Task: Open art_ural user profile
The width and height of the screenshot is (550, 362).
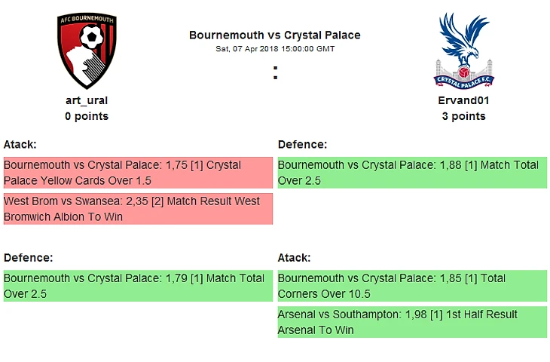Action: click(87, 100)
